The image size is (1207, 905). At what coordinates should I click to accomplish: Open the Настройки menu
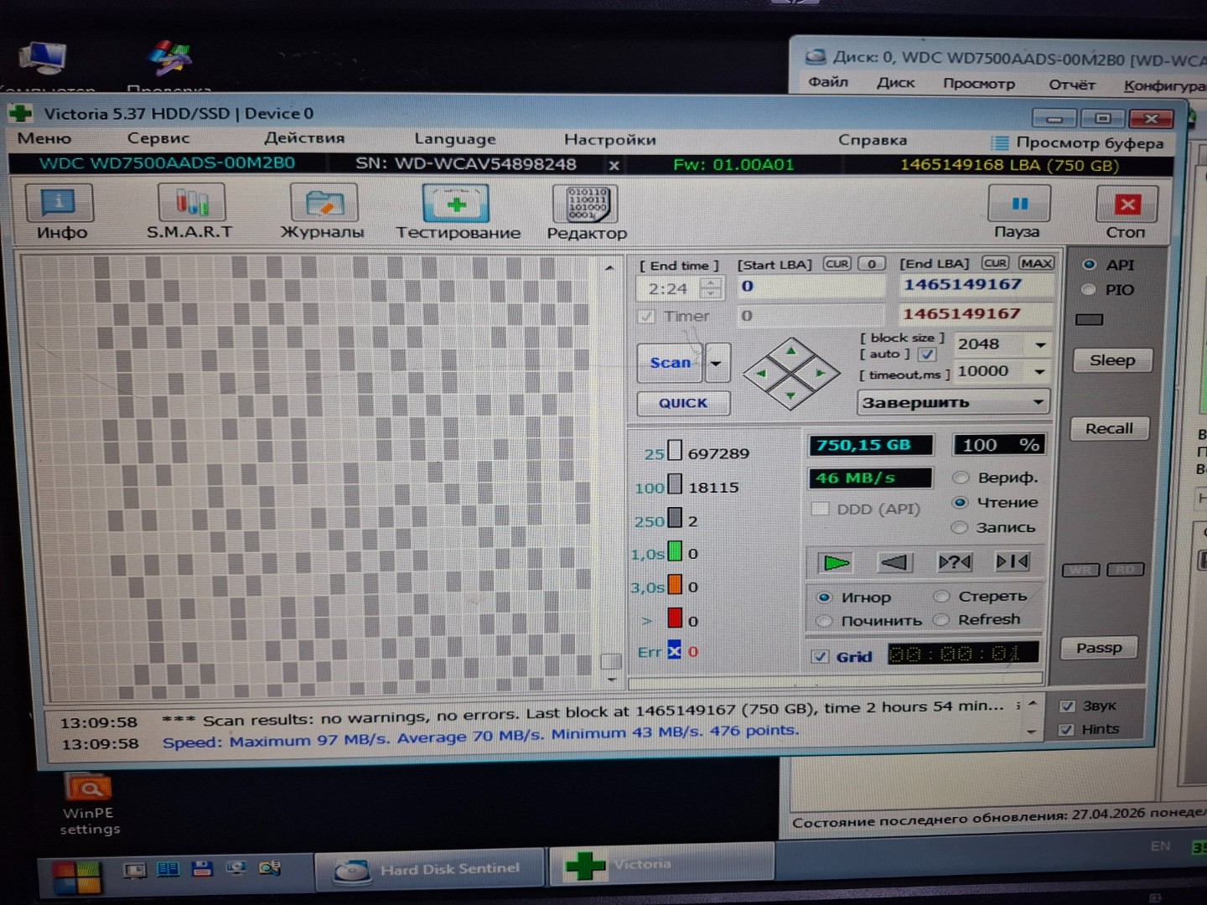click(609, 139)
